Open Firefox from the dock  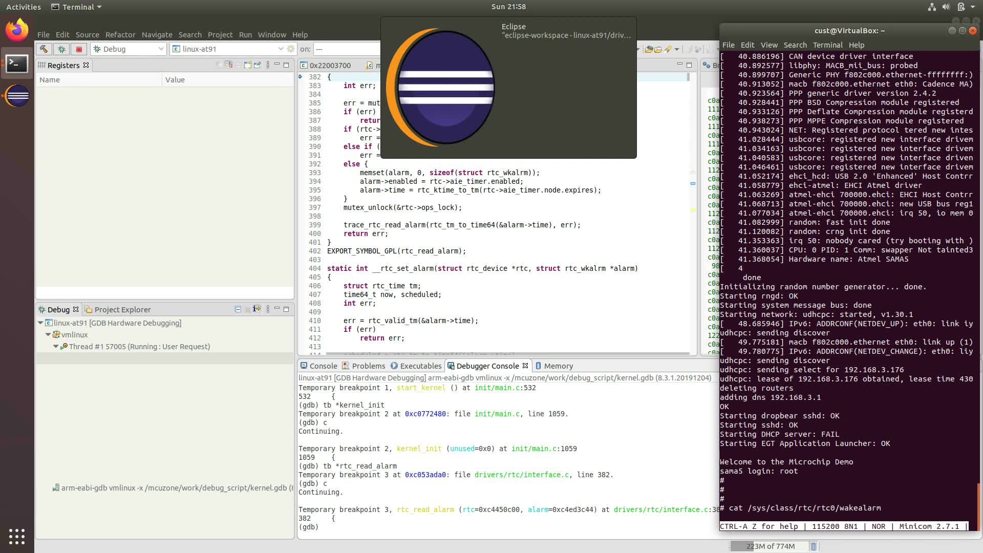17,30
